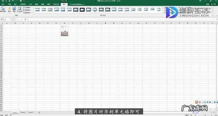Toggle the Chinese (中) input mode icon

click(200, 102)
